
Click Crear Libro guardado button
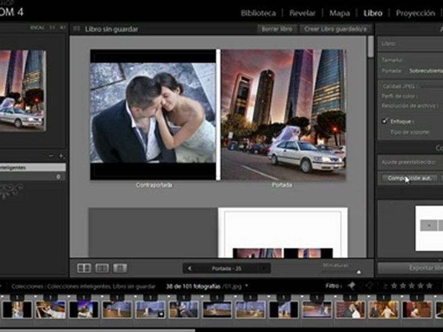(x=335, y=29)
